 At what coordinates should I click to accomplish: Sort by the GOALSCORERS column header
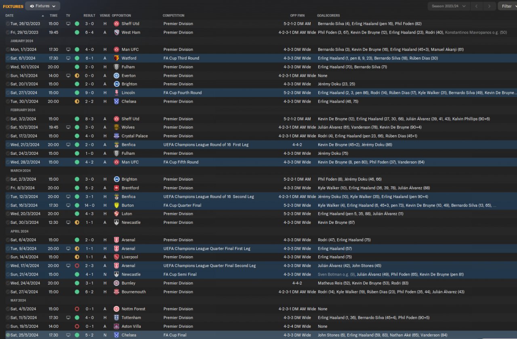click(328, 15)
